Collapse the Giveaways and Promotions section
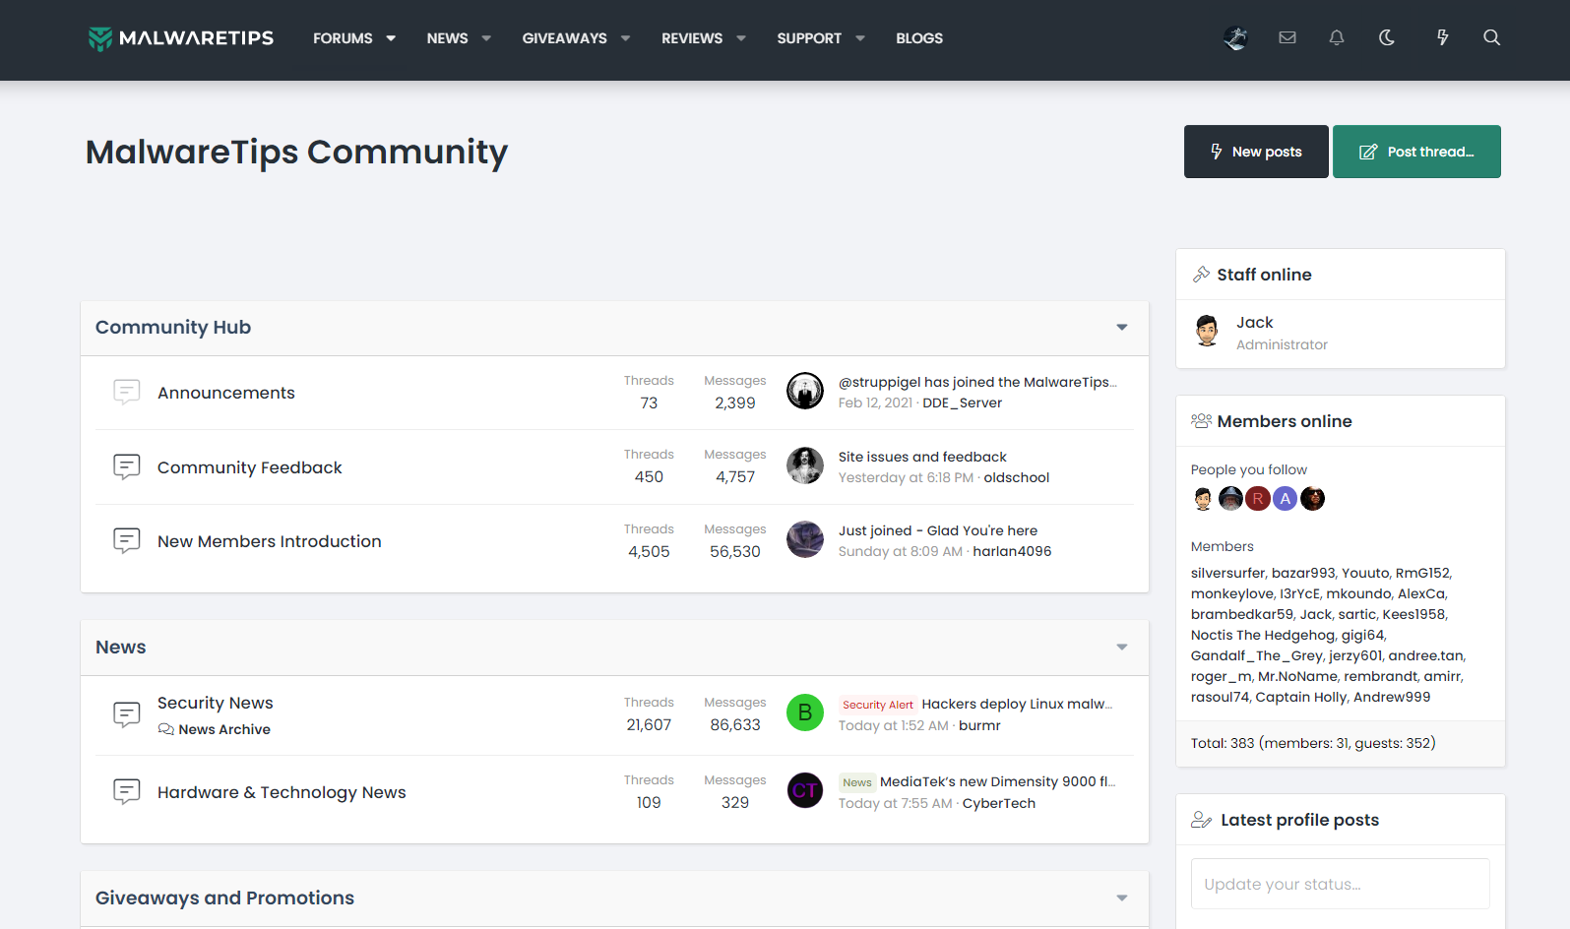Screen dimensions: 1570x929 tap(1121, 898)
